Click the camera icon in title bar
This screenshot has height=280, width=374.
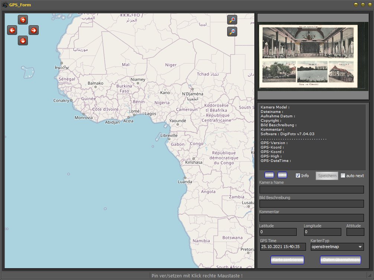point(5,5)
